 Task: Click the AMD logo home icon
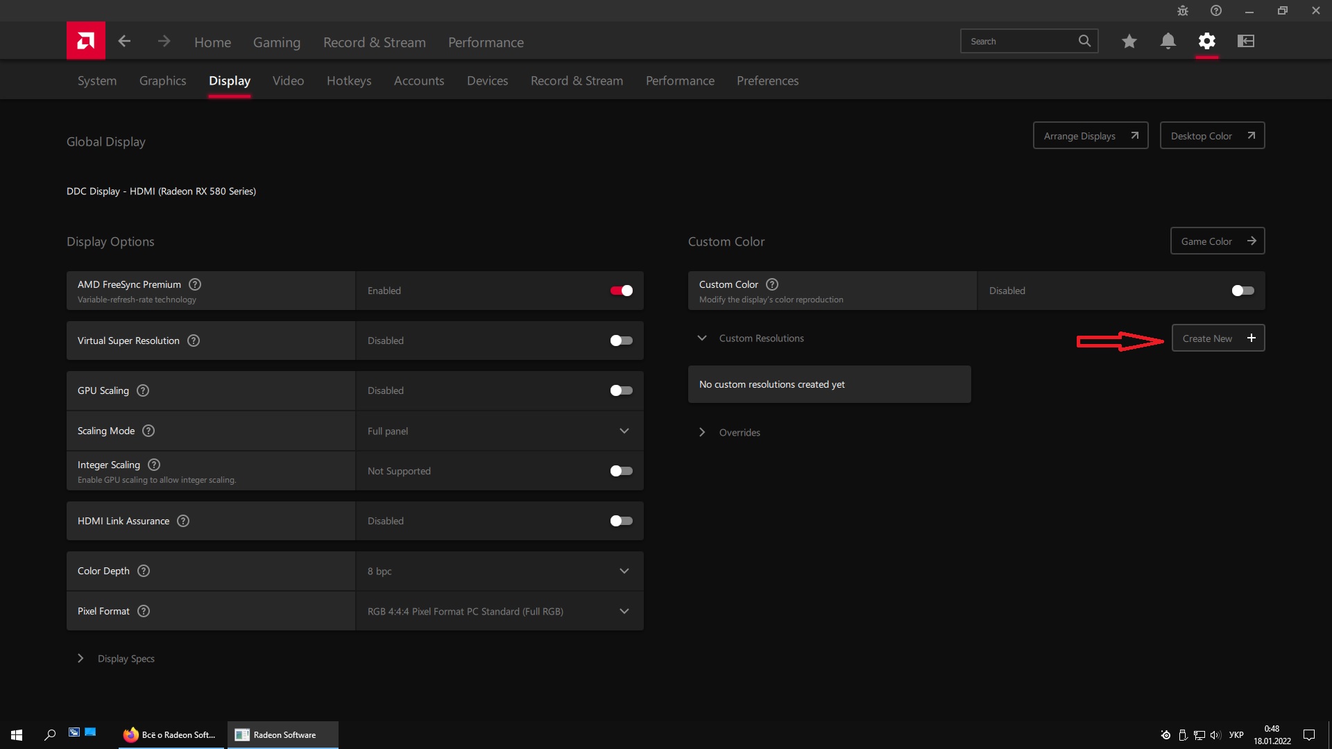point(86,41)
